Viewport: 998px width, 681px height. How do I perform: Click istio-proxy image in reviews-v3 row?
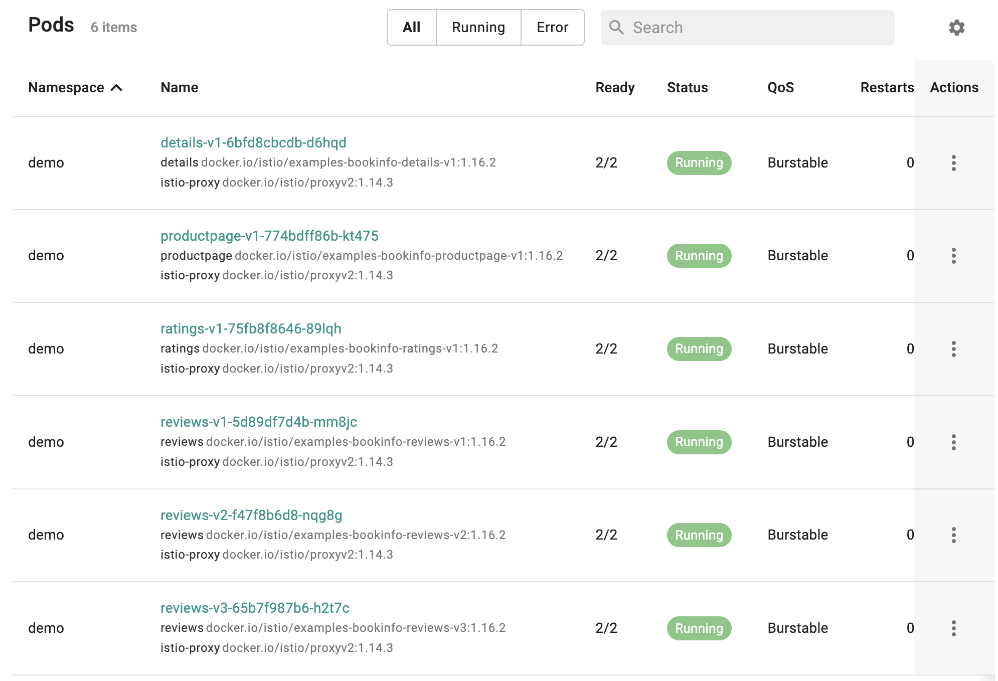pos(307,648)
